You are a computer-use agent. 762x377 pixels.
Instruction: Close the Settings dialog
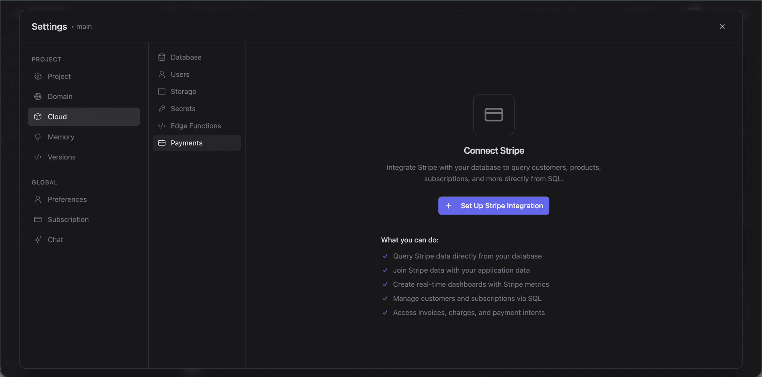pos(722,26)
